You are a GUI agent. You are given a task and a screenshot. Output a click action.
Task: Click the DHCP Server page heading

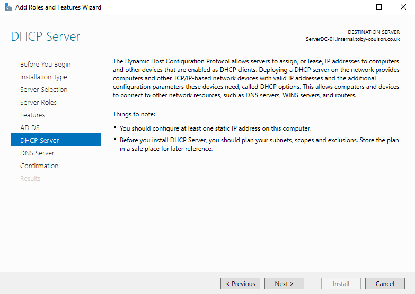[46, 37]
